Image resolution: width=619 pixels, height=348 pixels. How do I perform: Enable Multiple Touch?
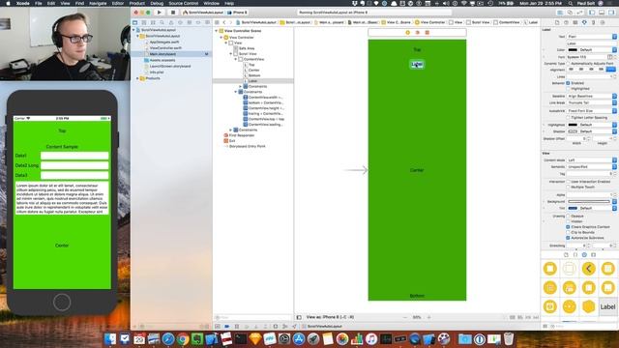(x=569, y=187)
